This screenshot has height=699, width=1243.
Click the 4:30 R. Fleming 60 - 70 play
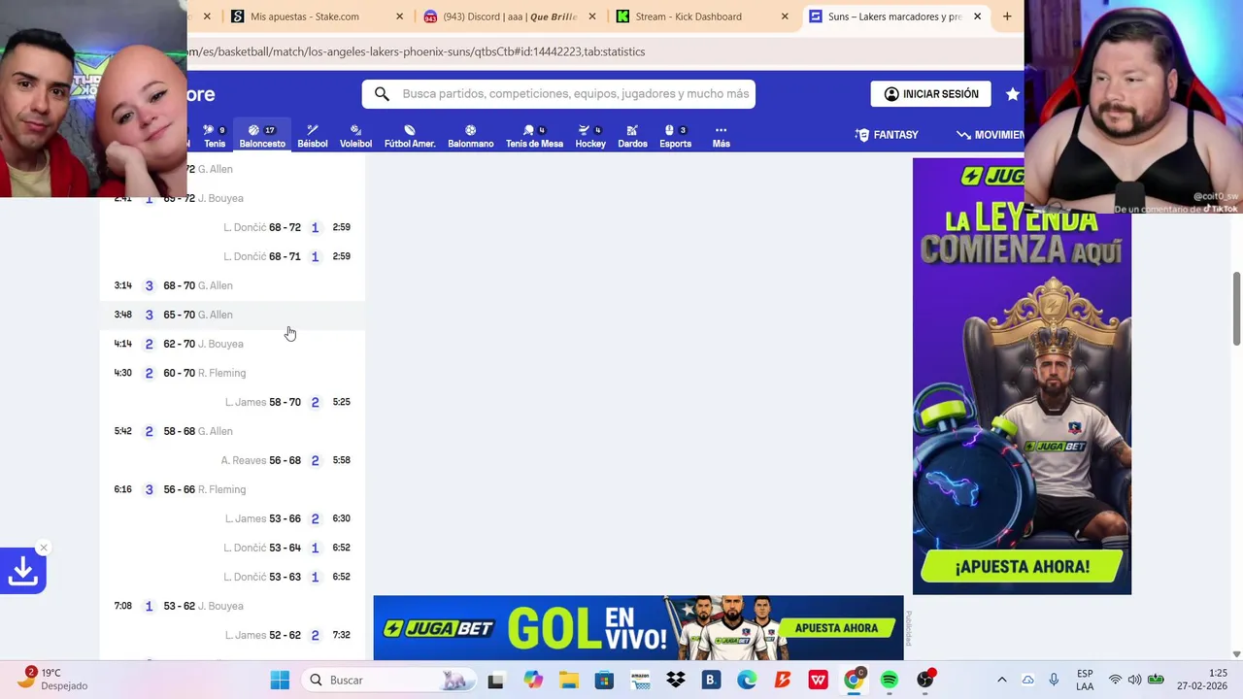pos(232,373)
